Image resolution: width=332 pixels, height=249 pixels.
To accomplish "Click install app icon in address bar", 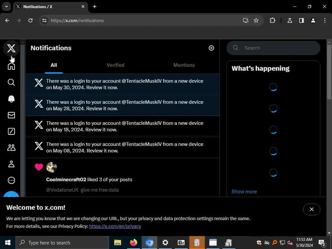I will click(246, 20).
